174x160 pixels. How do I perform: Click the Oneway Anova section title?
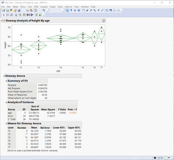point(15,76)
